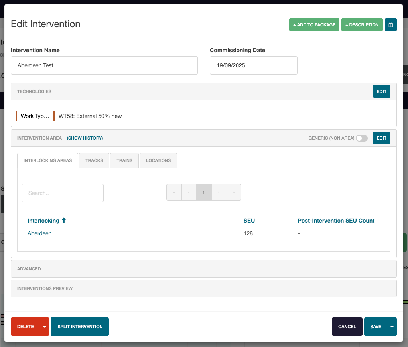Go to first page of pagination

tap(174, 192)
